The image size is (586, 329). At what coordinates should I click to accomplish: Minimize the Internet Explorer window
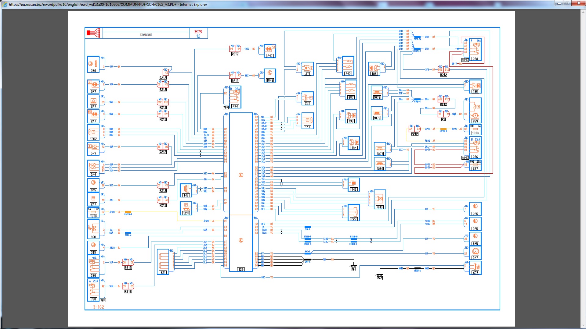(559, 3)
